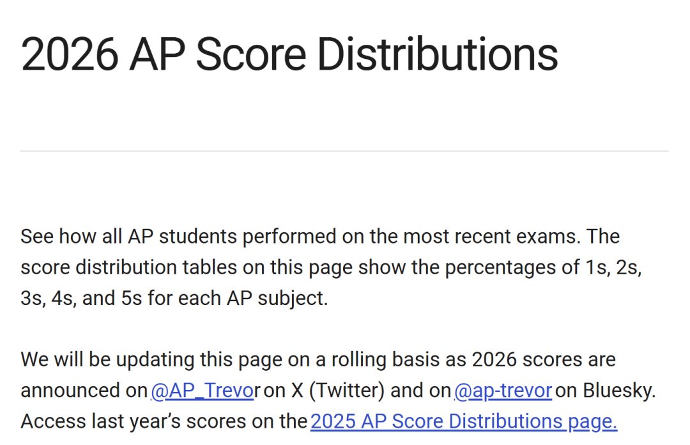Click the 2026 AP Score Distributions heading

[289, 54]
